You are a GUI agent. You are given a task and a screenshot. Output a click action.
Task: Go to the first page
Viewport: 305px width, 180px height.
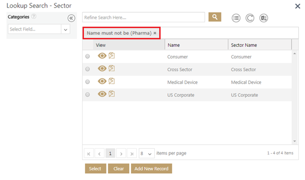click(x=89, y=153)
